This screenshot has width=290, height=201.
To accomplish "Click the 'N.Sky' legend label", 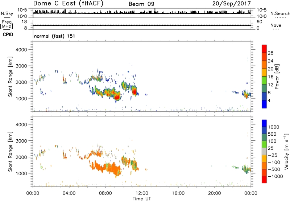I will [7, 13].
